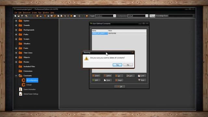Viewport: 208px width, 117px height.
Task: Click the Delete button in Constants dialog
Action: click(108, 76)
